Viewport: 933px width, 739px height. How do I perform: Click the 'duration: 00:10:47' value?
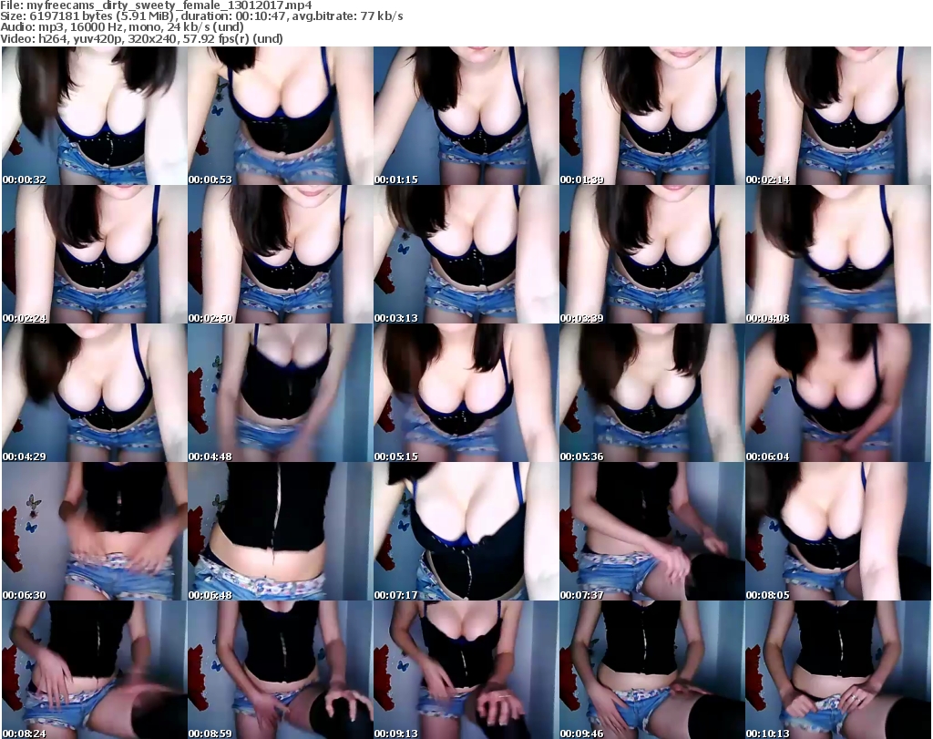(234, 16)
